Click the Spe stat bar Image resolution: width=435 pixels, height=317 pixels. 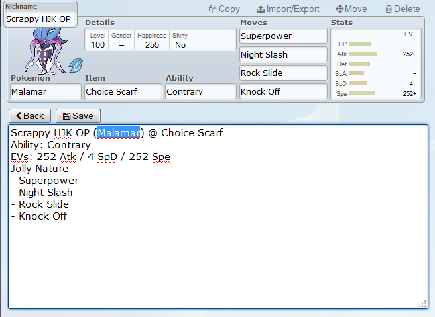click(362, 93)
